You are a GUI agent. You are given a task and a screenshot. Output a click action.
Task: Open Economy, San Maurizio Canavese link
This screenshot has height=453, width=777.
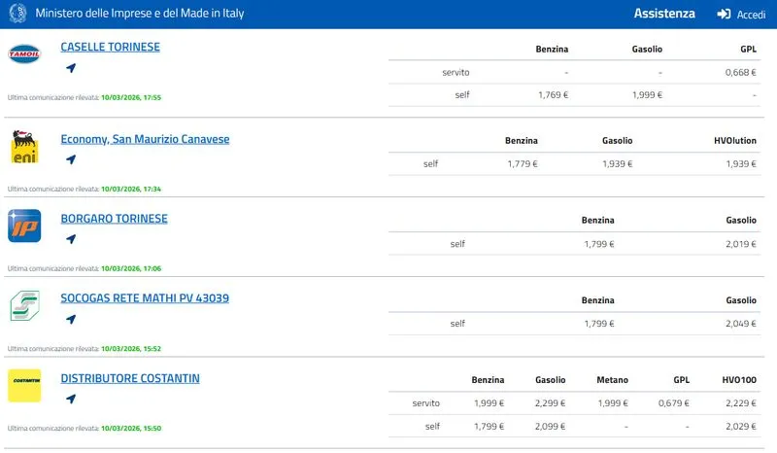coord(145,139)
